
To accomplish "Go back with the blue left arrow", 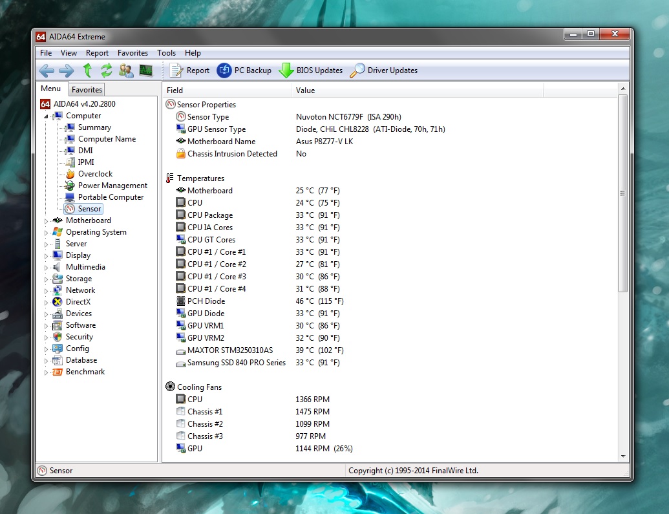I will click(x=47, y=70).
